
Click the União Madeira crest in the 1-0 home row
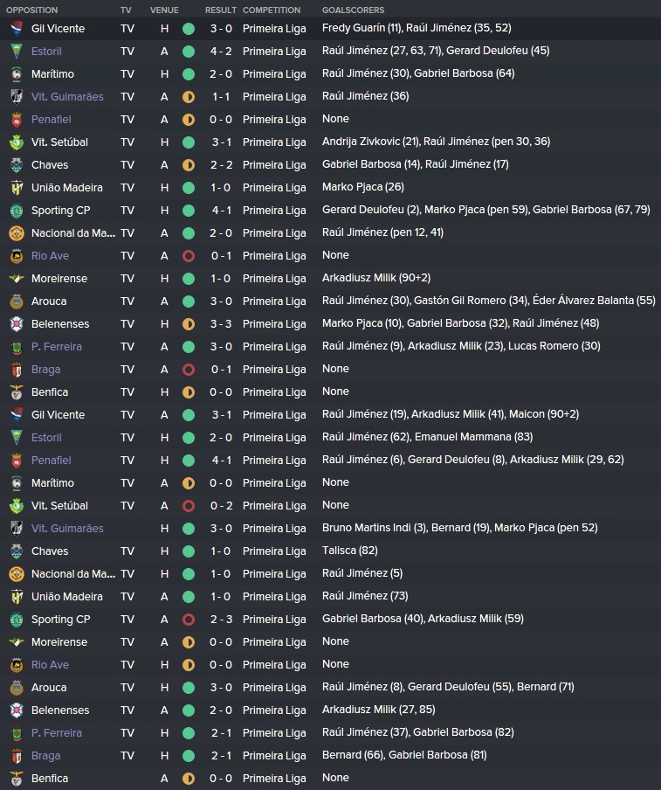[17, 188]
